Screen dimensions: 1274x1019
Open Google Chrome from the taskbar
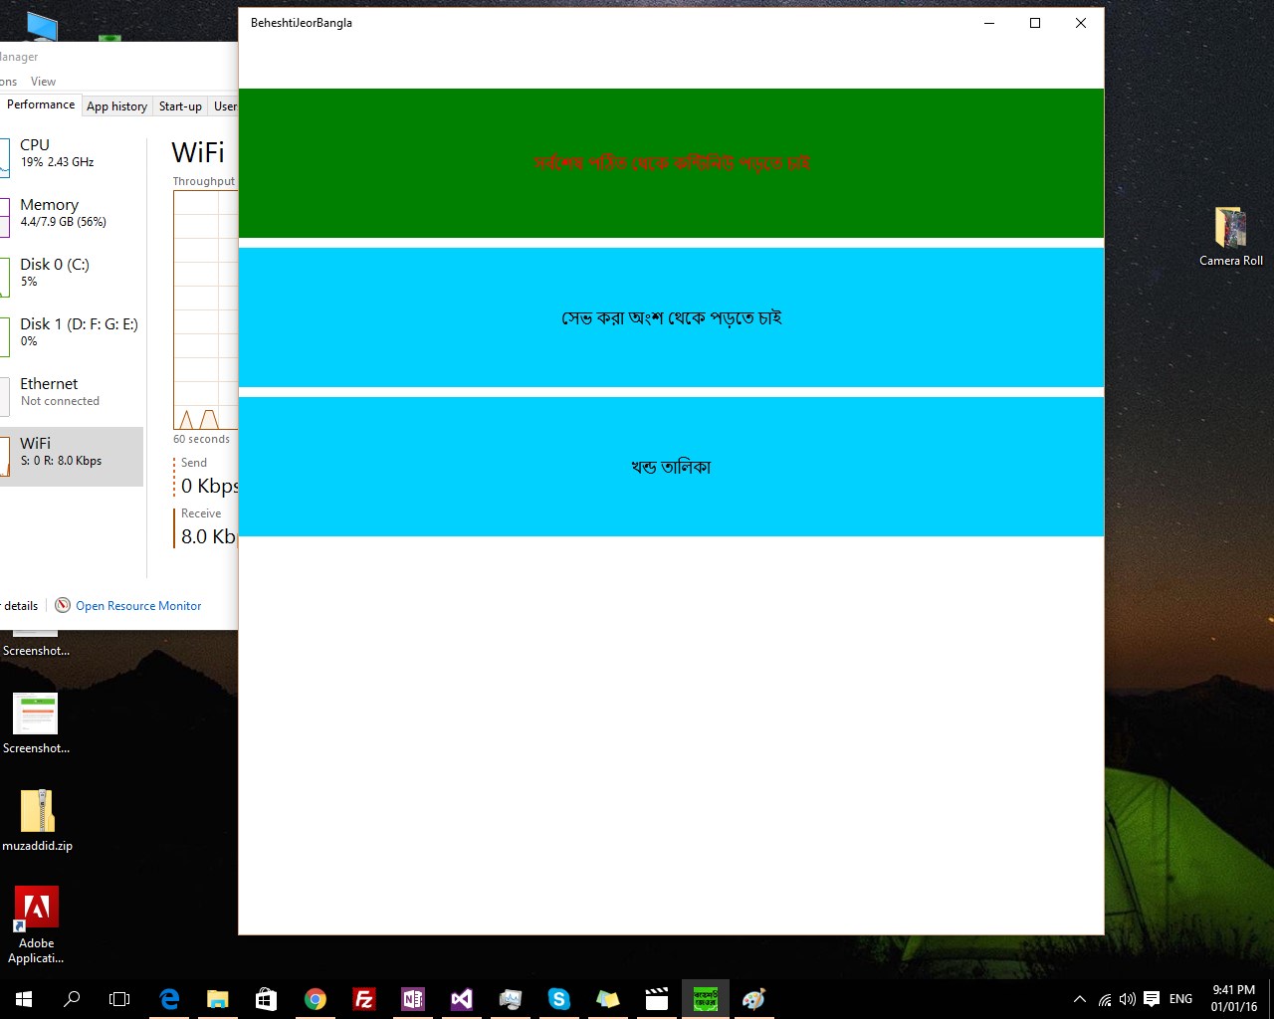[x=316, y=999]
